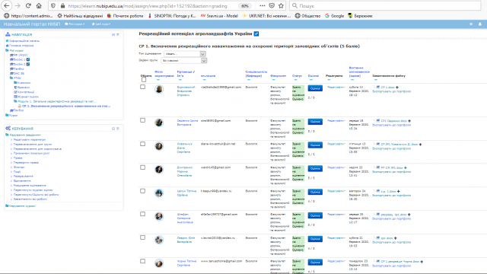Click the hide-block icon in Керування block header
This screenshot has width=487, height=274.
tap(113, 129)
